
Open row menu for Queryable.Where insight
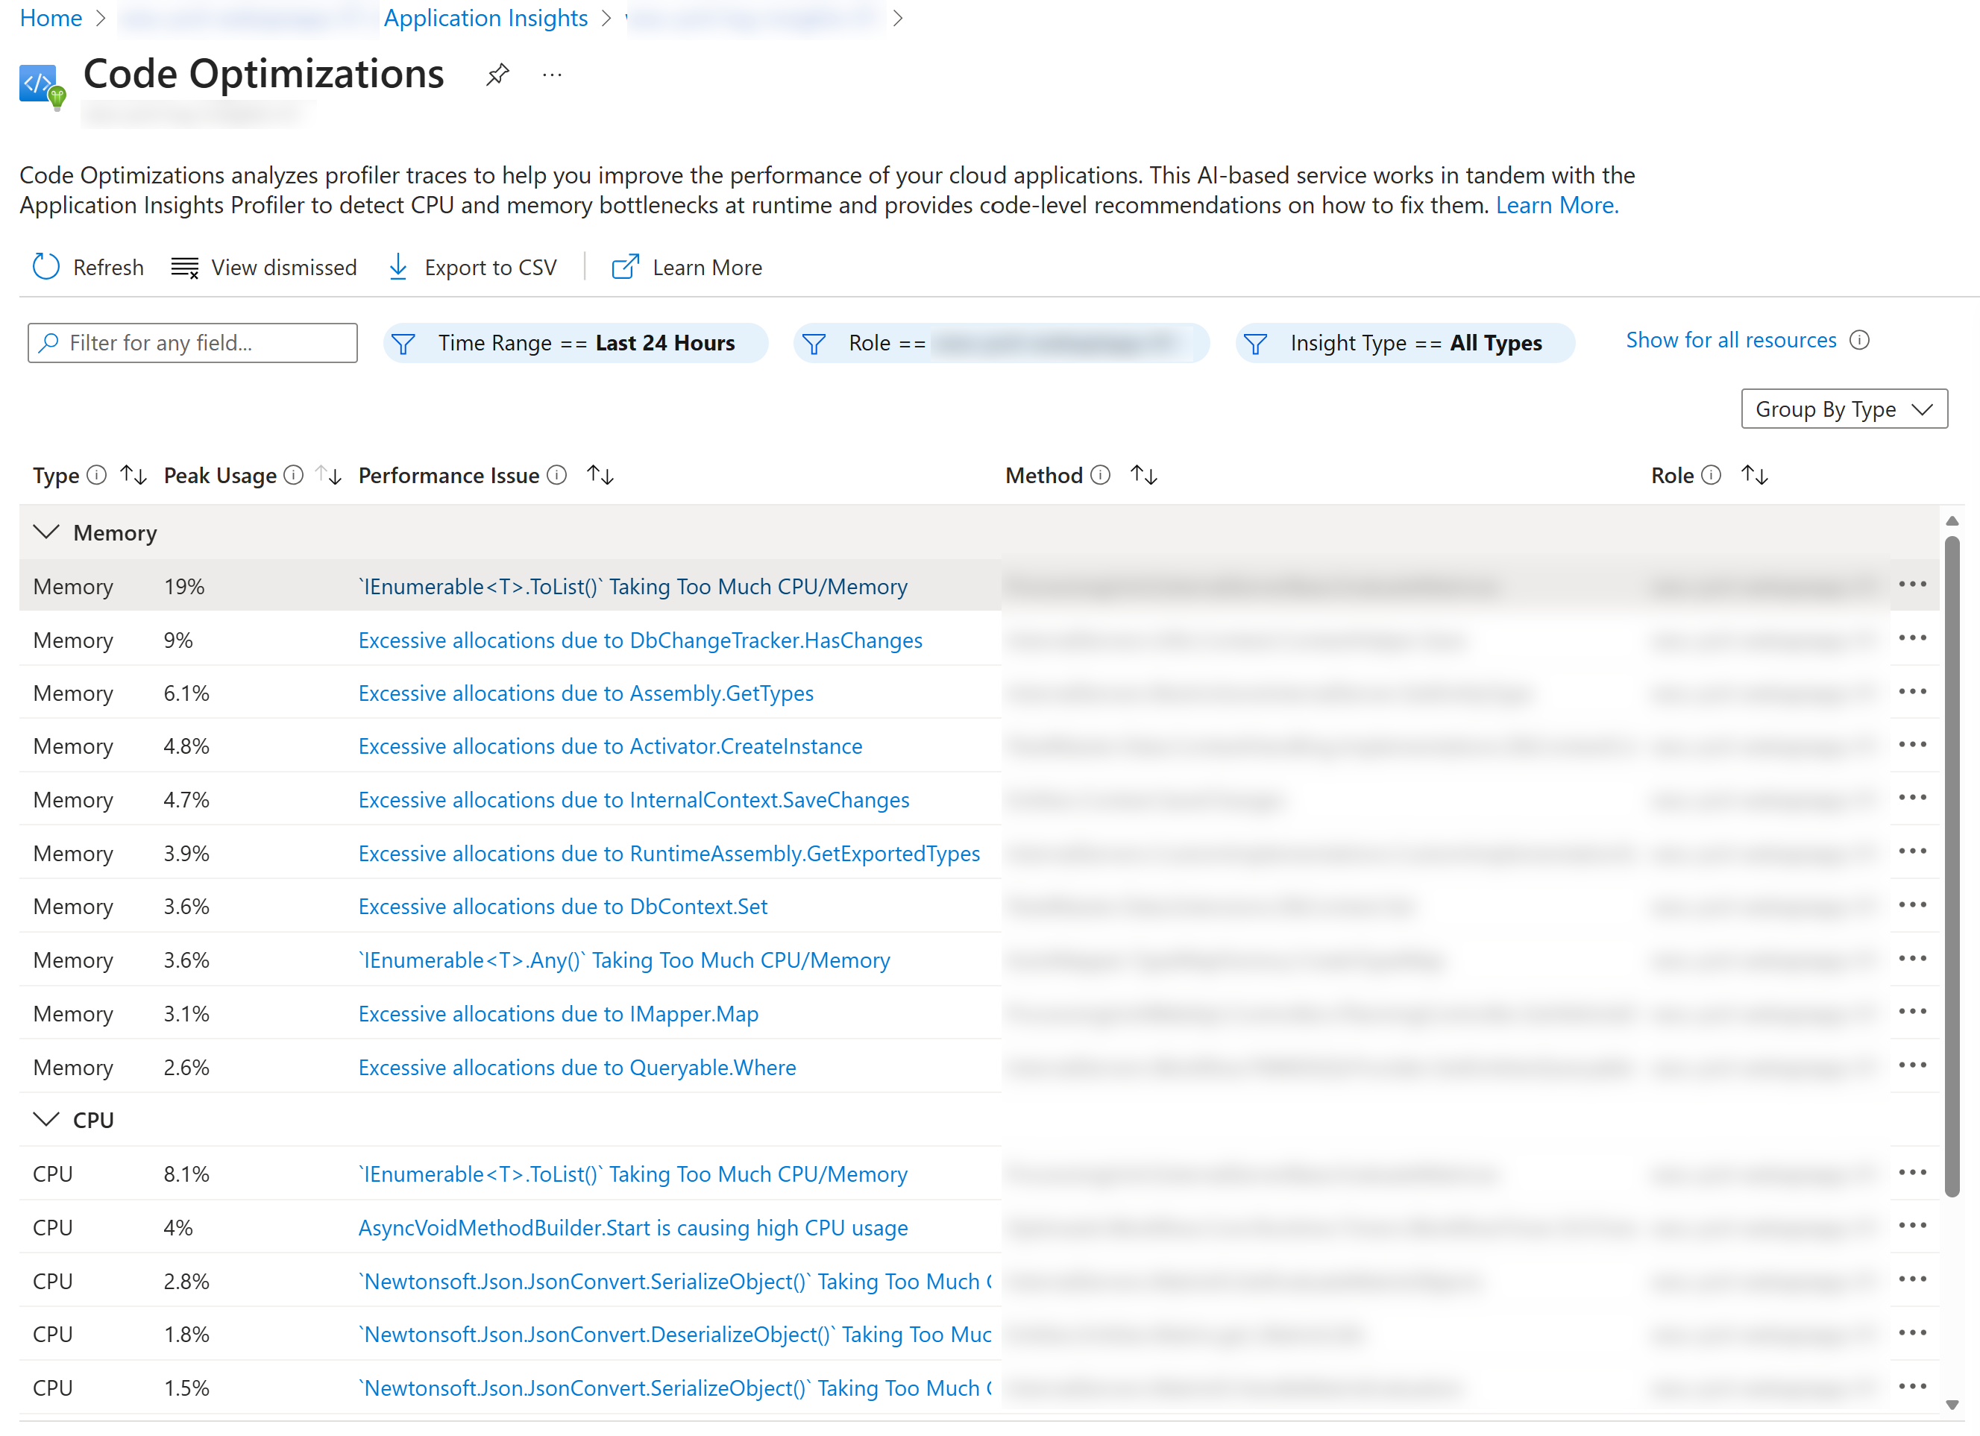[x=1912, y=1065]
